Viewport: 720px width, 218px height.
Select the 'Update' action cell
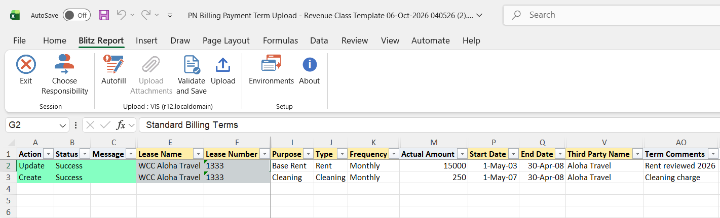coord(35,166)
